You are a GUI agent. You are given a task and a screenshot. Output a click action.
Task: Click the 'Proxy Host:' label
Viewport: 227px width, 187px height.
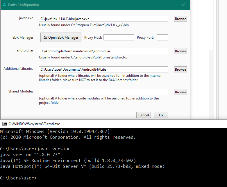click(93, 38)
